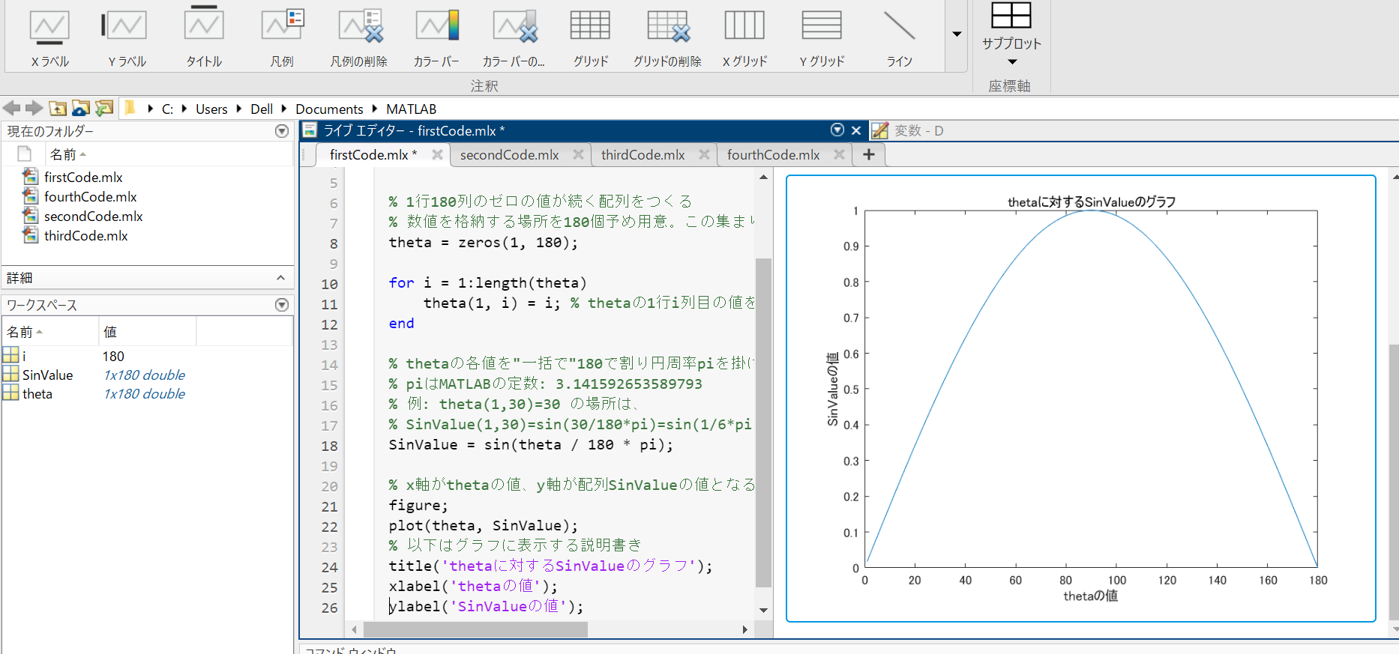Viewport: 1399px width, 654px height.
Task: Click the horizontal scrollbar thumb in editor
Action: pos(475,629)
